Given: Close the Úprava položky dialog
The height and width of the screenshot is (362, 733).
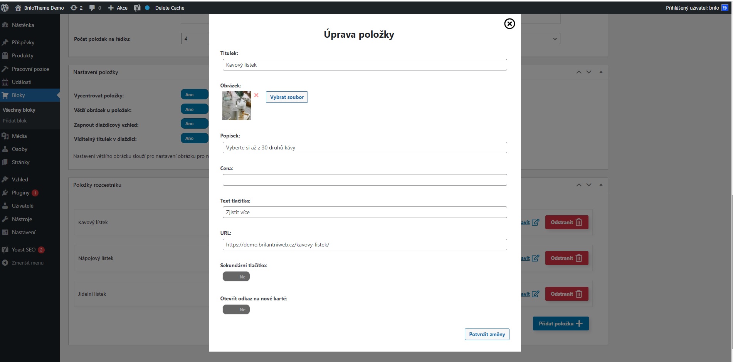Looking at the screenshot, I should coord(509,24).
